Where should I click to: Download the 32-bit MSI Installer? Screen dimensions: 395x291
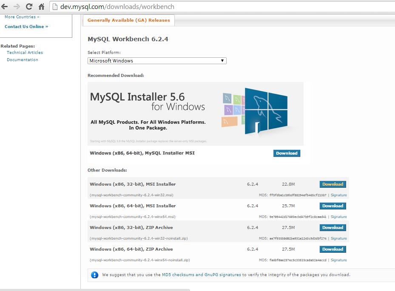pos(333,184)
